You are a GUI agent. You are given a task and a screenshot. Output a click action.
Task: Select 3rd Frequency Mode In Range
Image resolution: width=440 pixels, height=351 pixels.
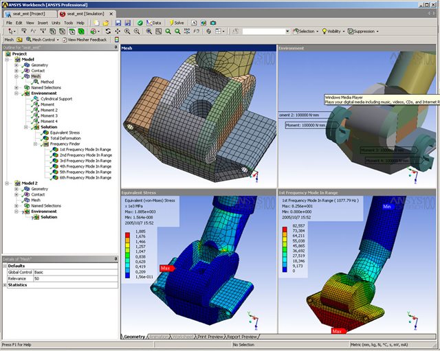(85, 161)
